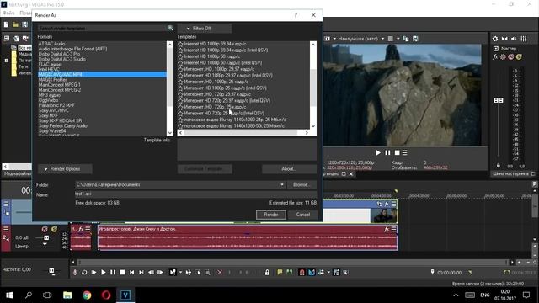
Task: Click Play from start in transport bar
Action: pyautogui.click(x=93, y=273)
